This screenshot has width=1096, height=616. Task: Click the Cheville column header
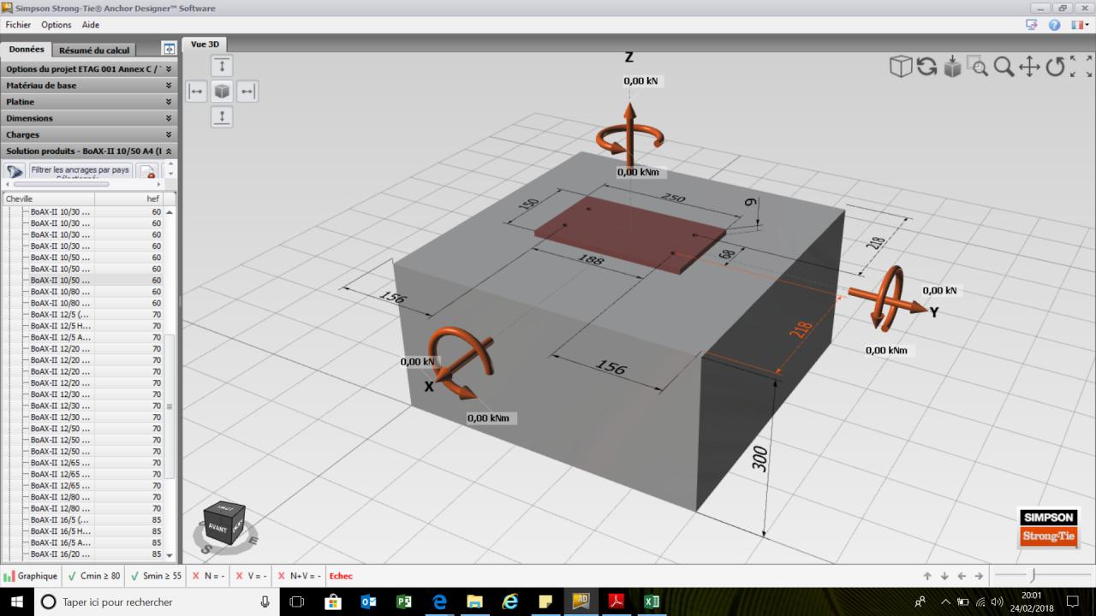48,198
